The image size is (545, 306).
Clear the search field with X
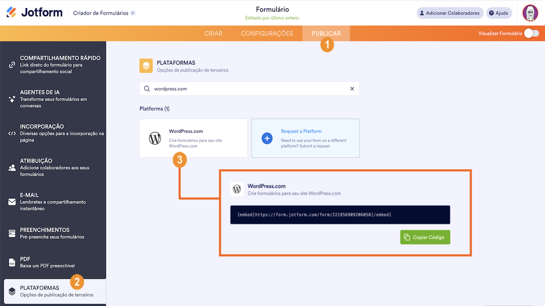[352, 89]
